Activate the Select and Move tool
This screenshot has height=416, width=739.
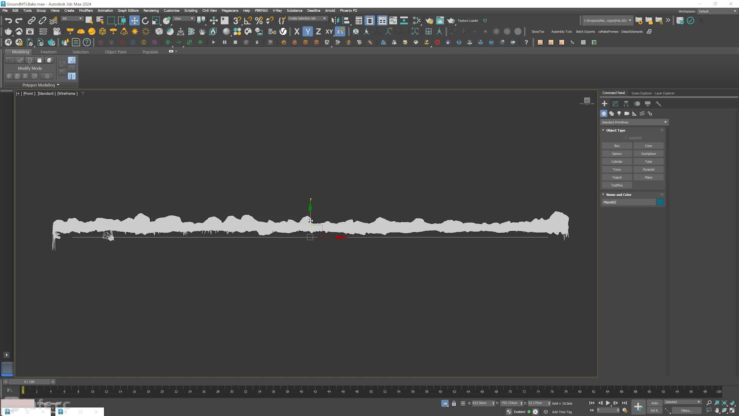tap(134, 20)
